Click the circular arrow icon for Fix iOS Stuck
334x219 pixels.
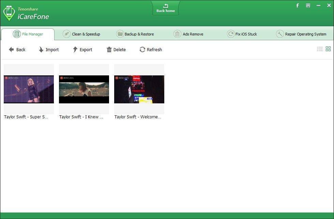(x=231, y=34)
